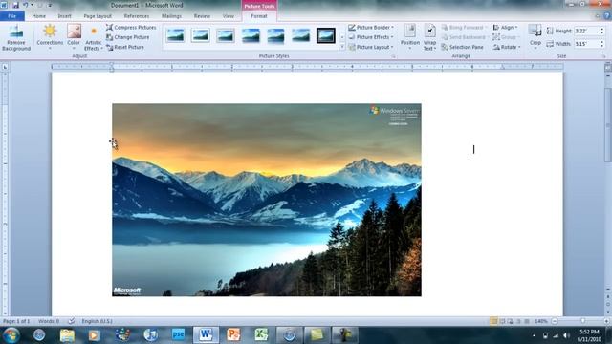Expand the Picture Styles gallery (More arrow)
The image size is (612, 344).
(x=342, y=47)
